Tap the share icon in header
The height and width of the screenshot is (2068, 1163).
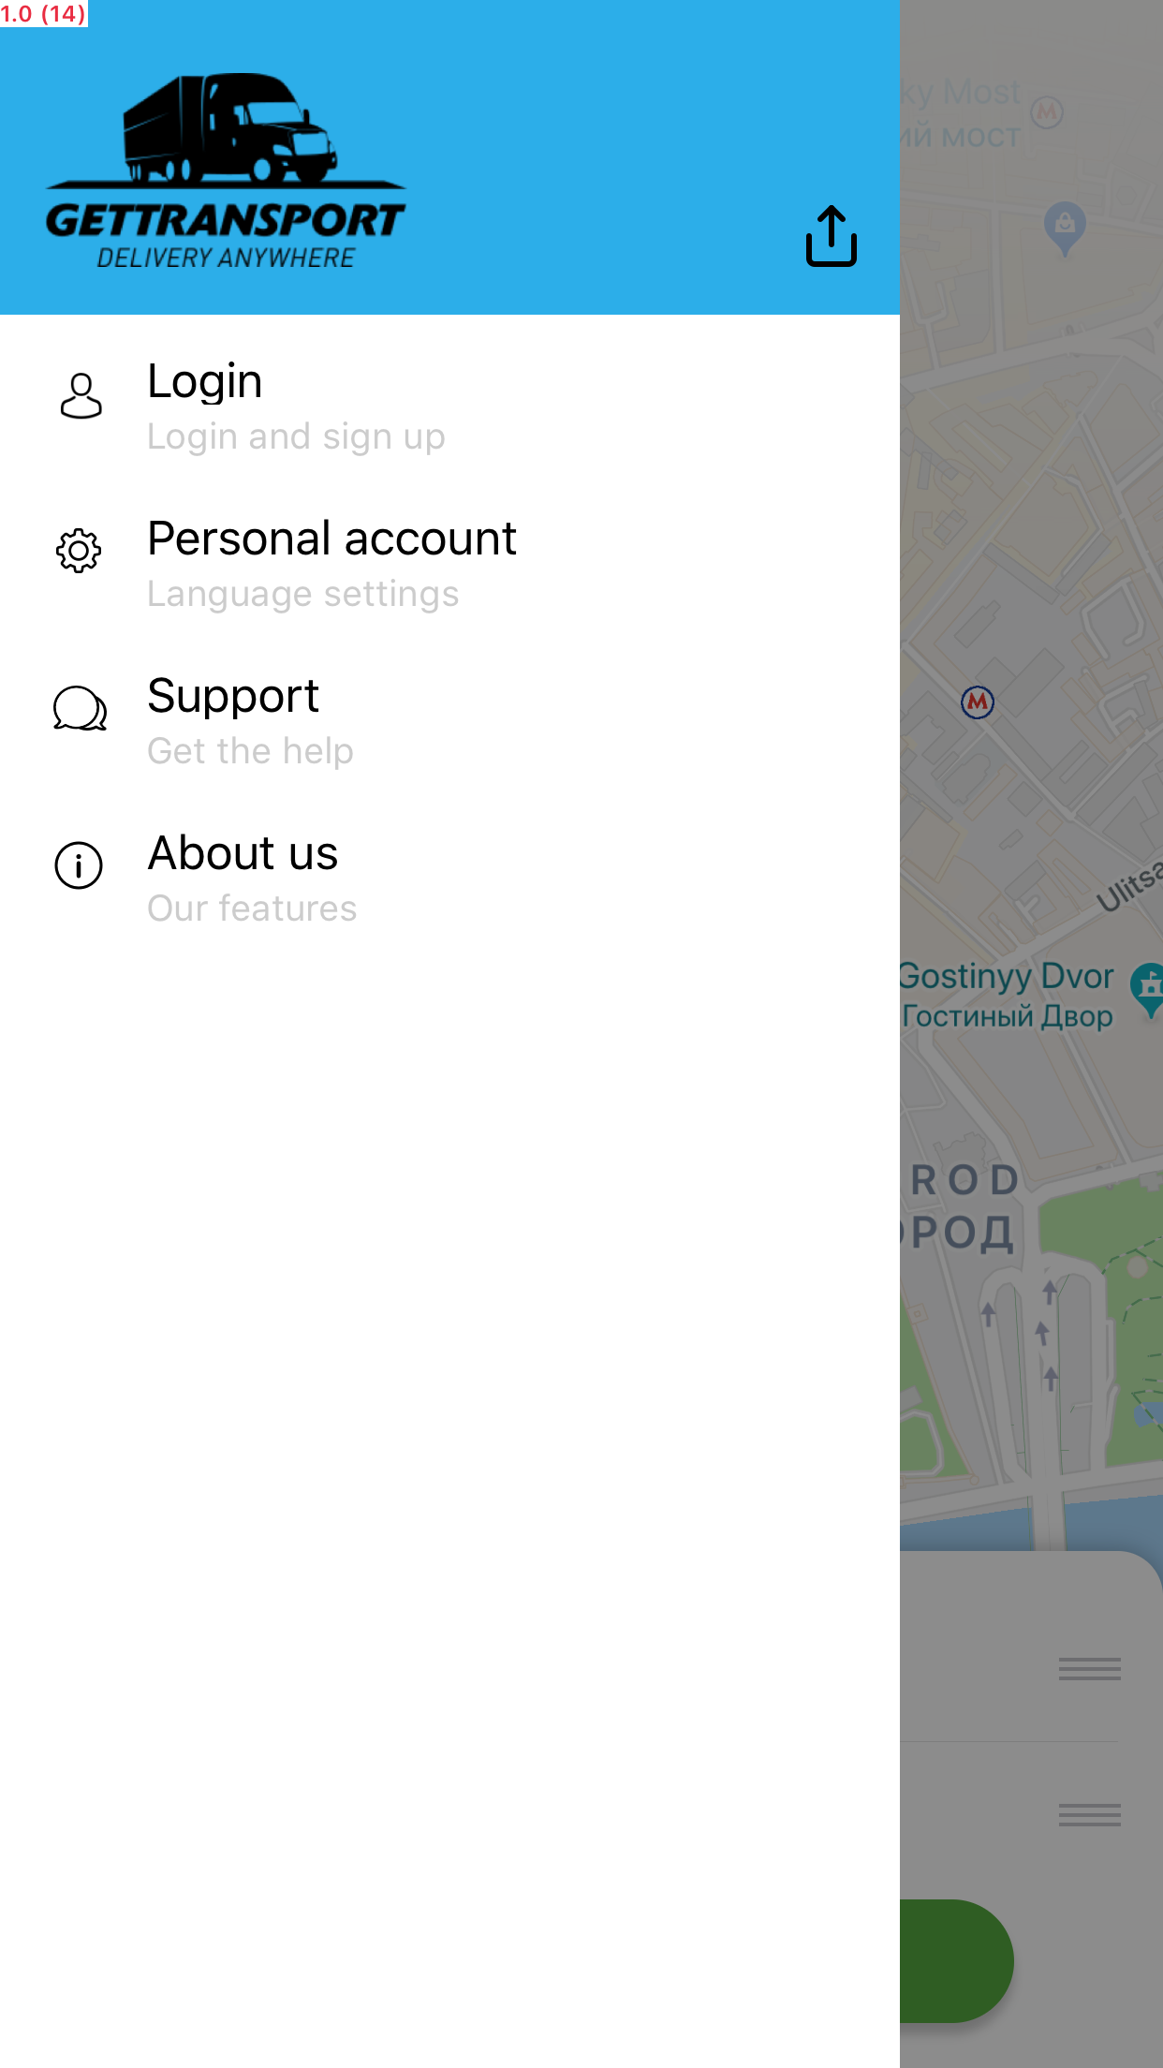(831, 236)
